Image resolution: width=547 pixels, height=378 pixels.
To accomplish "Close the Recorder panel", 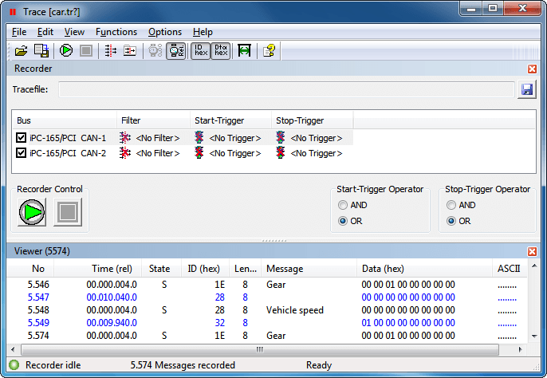I will coord(532,69).
